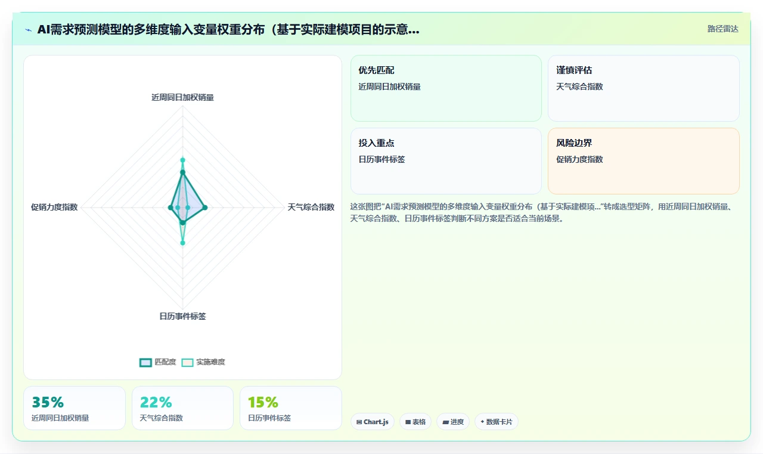Image resolution: width=763 pixels, height=454 pixels.
Task: Select the Chart.js tag chip
Action: tap(372, 422)
